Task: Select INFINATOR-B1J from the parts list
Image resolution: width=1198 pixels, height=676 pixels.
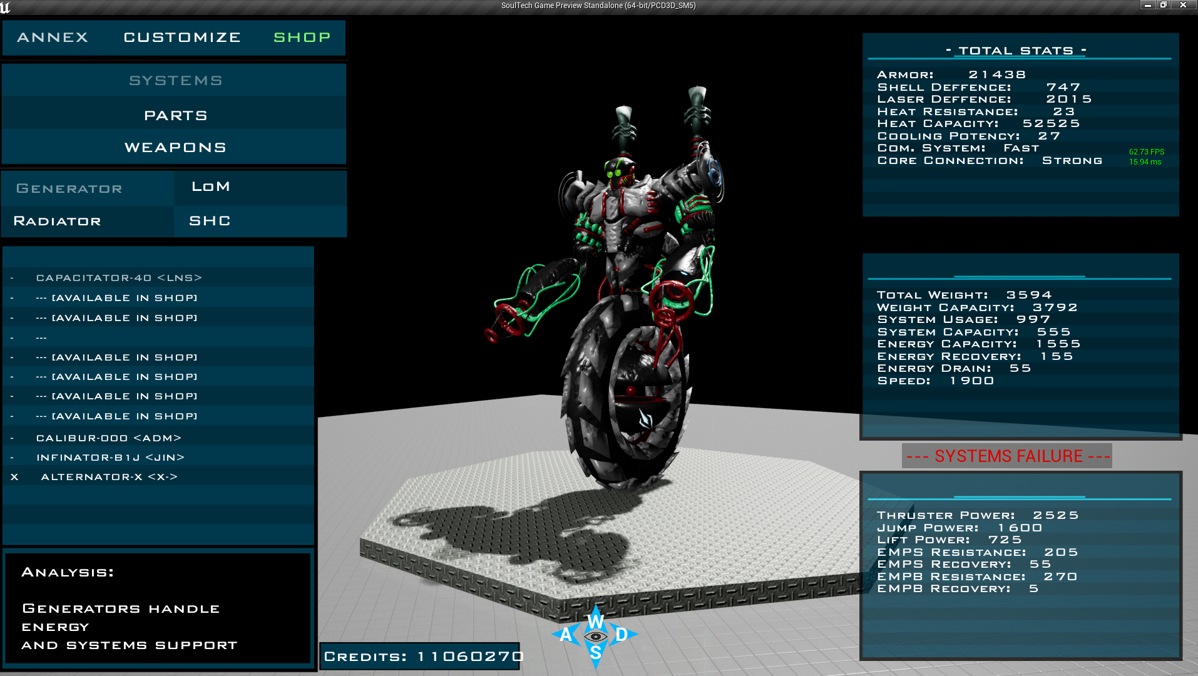Action: [110, 458]
